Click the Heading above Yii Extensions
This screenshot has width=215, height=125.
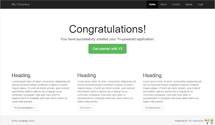[152, 75]
